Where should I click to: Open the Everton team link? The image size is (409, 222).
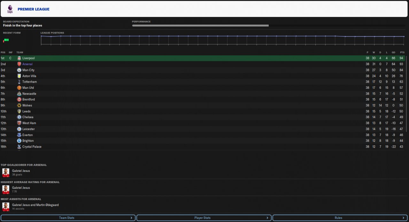coord(27,135)
